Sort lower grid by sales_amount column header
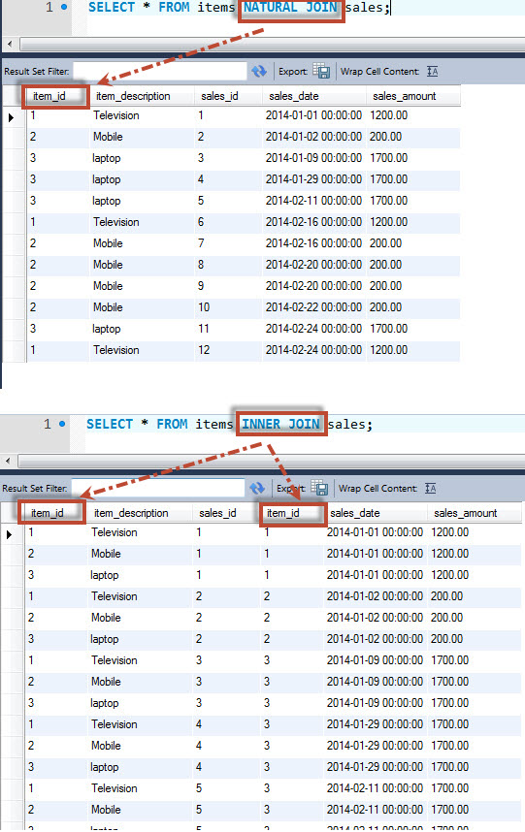 point(466,513)
